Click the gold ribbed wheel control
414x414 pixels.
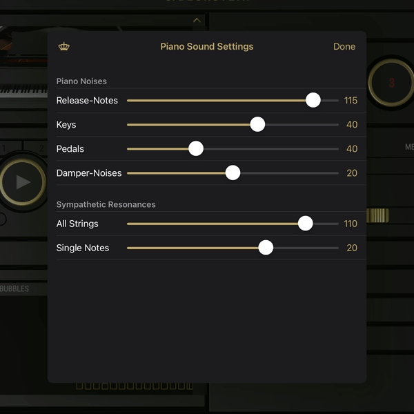tap(377, 215)
